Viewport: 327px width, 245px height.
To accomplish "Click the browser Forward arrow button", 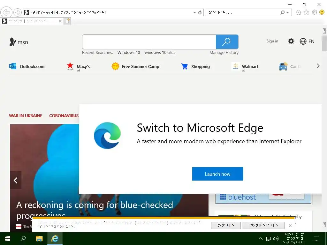I will pos(18,12).
